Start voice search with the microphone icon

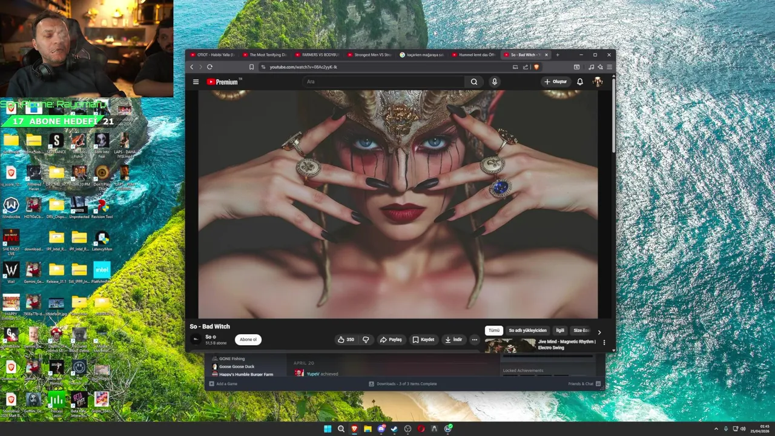pyautogui.click(x=495, y=82)
